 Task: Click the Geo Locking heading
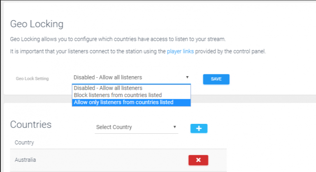37,24
